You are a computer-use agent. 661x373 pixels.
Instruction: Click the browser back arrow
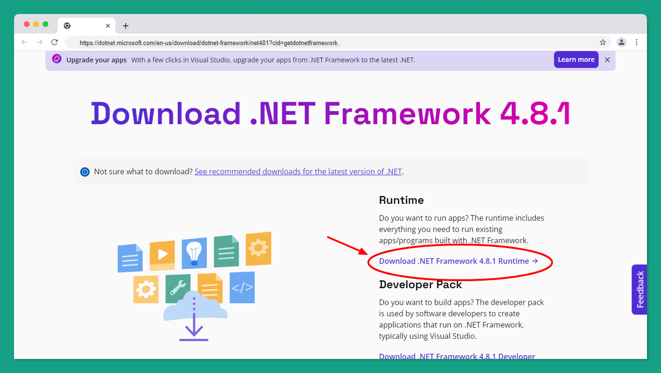pyautogui.click(x=25, y=42)
